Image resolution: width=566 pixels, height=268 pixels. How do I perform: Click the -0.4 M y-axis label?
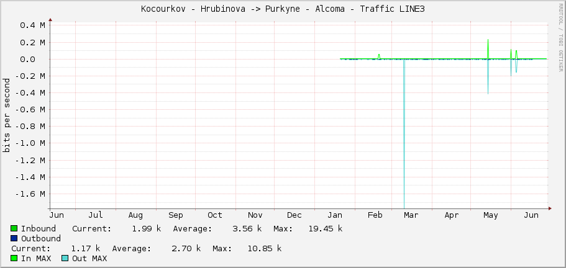pos(30,93)
